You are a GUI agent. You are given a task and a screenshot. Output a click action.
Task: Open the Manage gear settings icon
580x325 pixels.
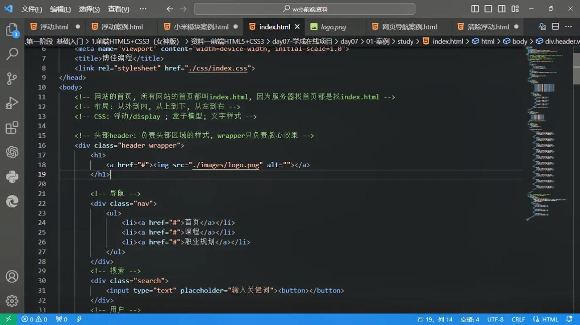(x=12, y=300)
